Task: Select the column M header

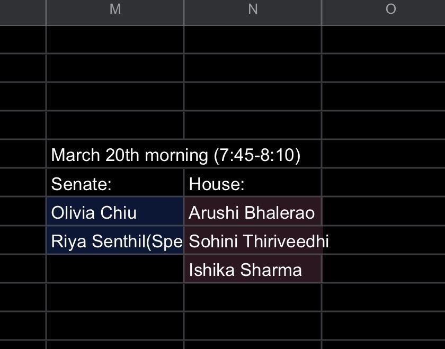Action: click(x=115, y=9)
